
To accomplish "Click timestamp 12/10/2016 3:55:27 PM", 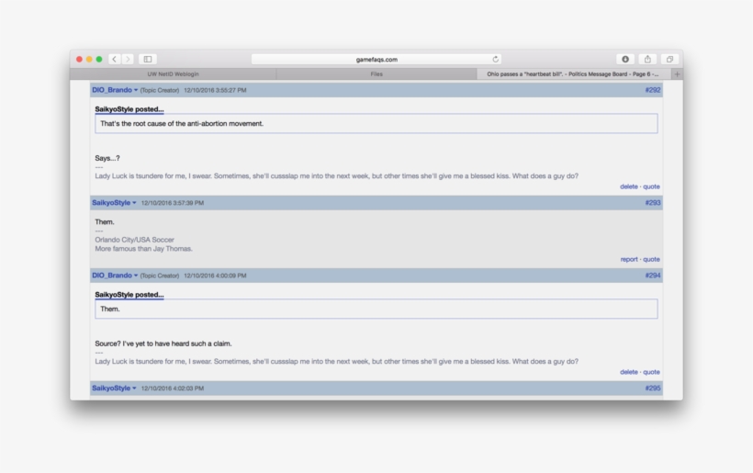I will point(215,90).
